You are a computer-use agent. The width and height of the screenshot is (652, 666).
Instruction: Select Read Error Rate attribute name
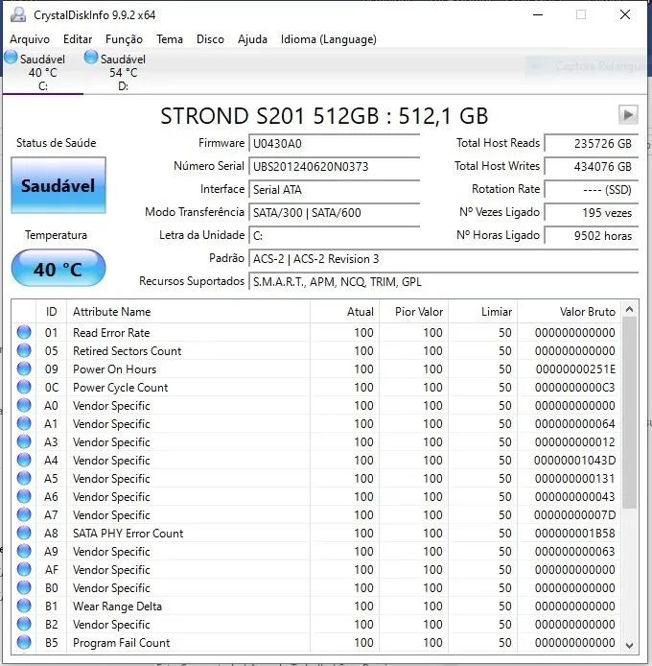(x=111, y=333)
